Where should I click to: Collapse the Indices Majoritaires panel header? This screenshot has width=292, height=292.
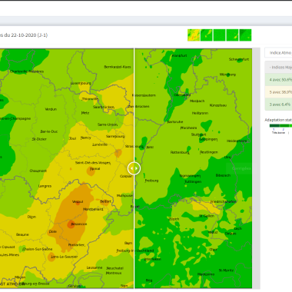(x=278, y=67)
